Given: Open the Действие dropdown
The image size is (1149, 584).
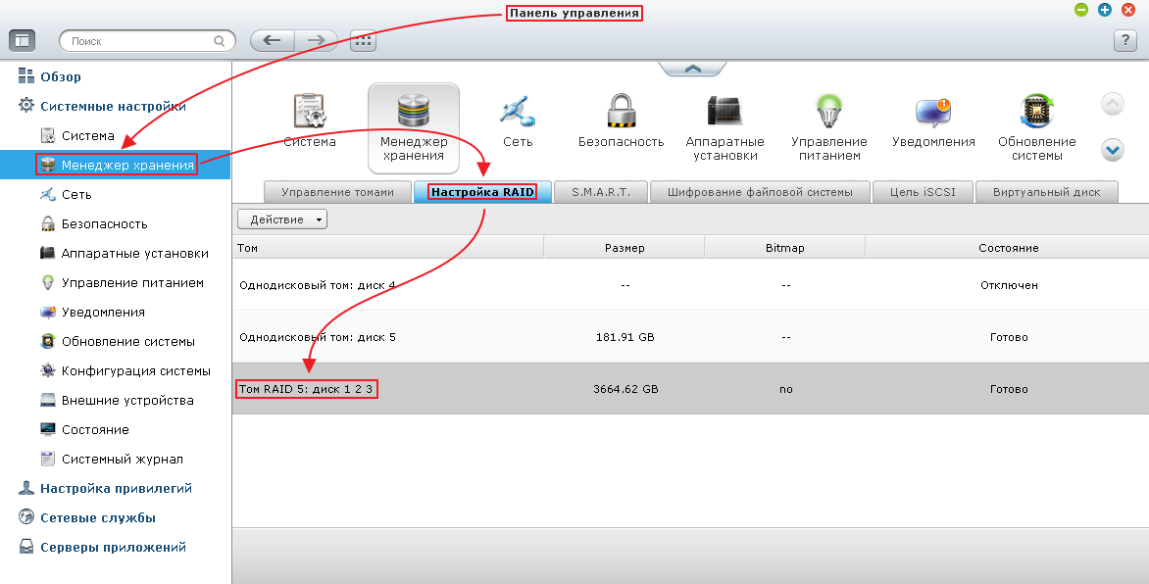Looking at the screenshot, I should click(x=282, y=219).
